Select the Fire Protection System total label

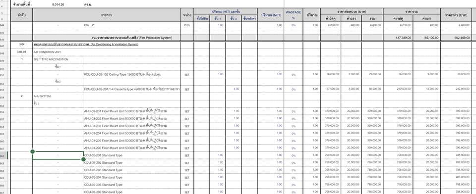[132, 38]
